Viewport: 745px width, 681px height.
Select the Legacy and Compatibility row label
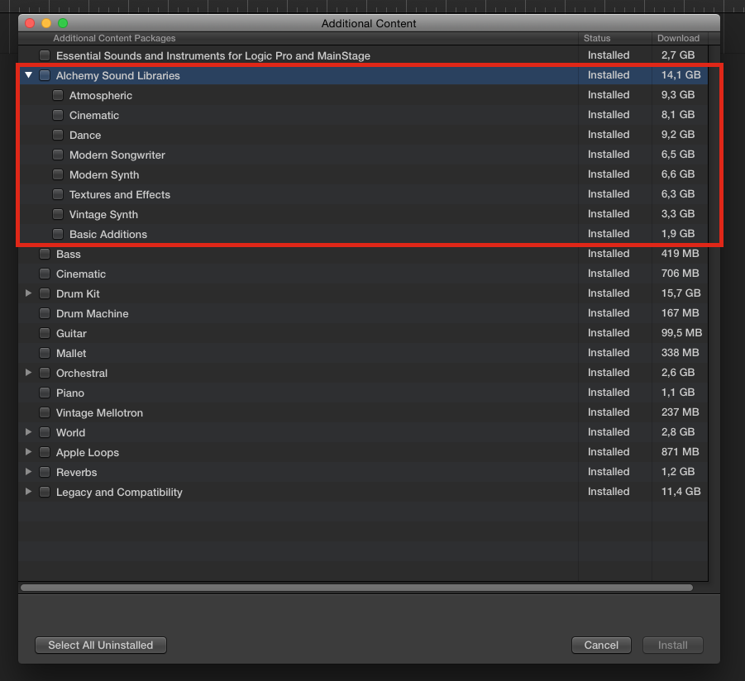click(119, 492)
